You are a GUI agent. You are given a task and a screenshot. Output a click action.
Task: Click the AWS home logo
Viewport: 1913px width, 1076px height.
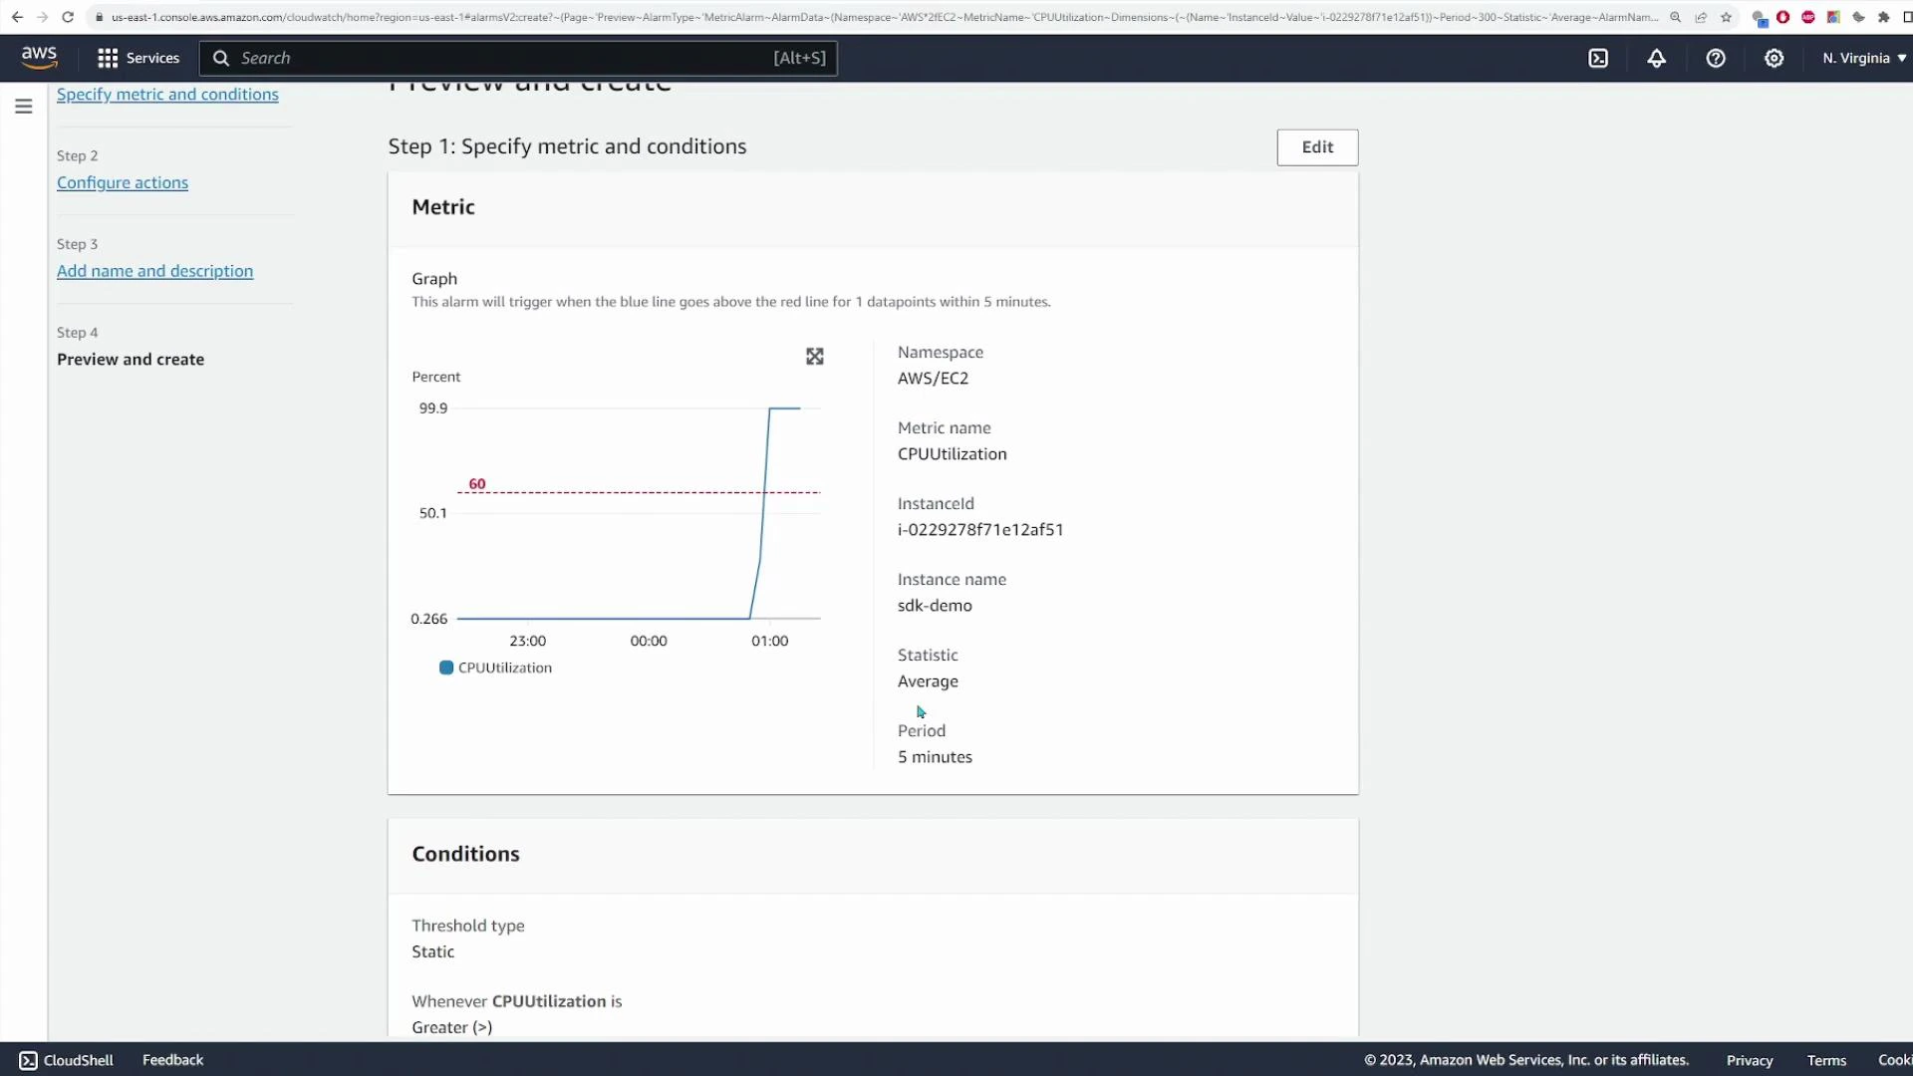(39, 57)
